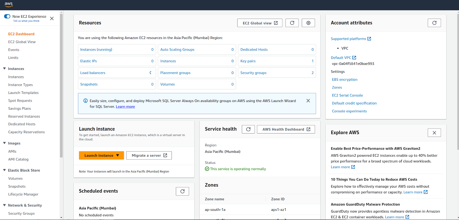
Task: Click the sidebar scroll down arrow
Action: point(61,218)
